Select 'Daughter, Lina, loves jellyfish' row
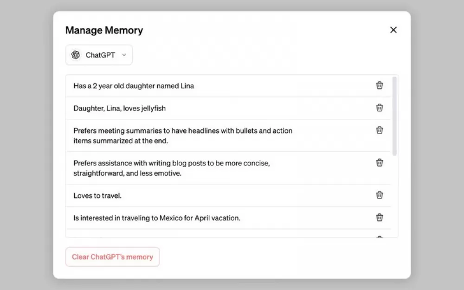This screenshot has width=464, height=290. (228, 108)
